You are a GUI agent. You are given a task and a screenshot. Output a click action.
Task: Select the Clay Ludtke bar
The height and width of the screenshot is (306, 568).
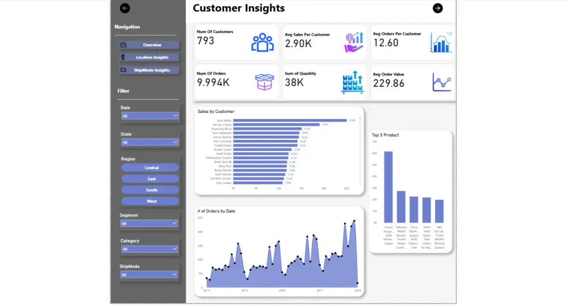(x=258, y=183)
